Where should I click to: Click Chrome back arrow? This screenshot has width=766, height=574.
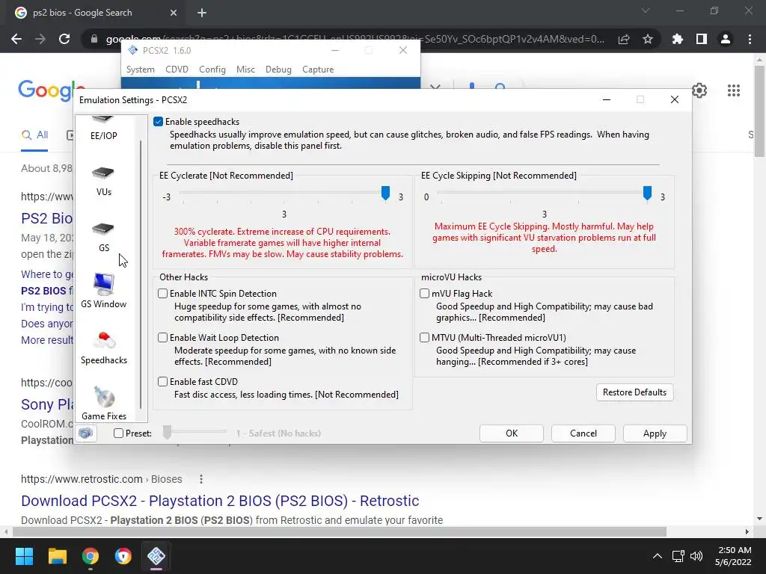click(16, 39)
